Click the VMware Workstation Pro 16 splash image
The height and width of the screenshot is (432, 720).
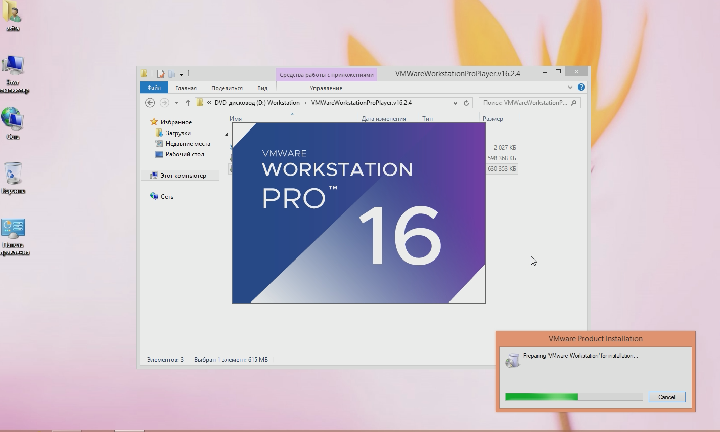tap(358, 213)
